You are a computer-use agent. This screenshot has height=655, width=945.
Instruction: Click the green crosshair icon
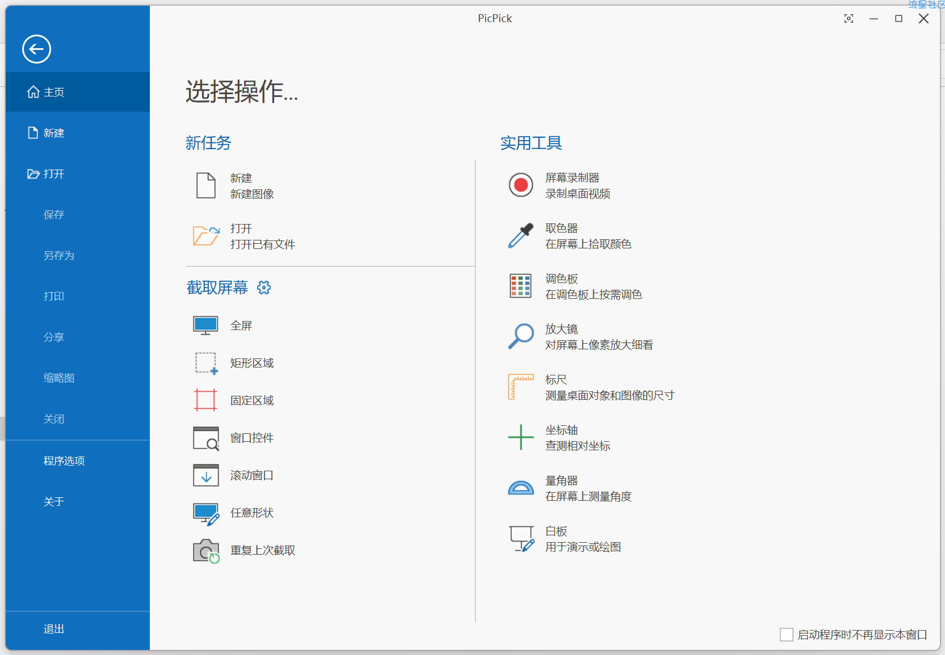520,437
